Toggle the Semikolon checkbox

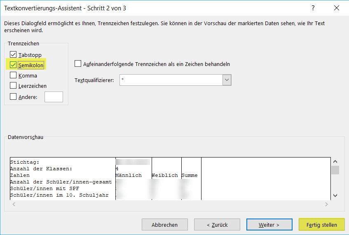point(13,65)
